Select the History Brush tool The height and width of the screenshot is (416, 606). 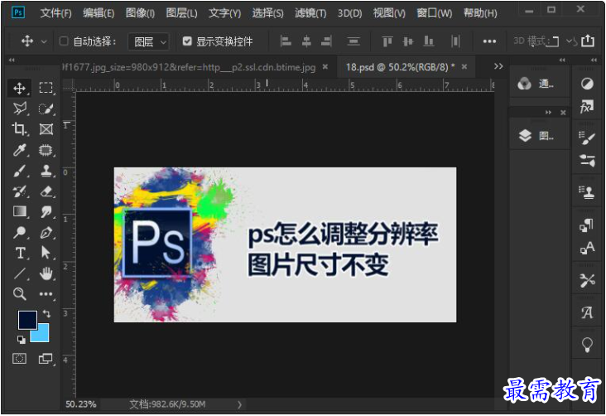point(19,191)
